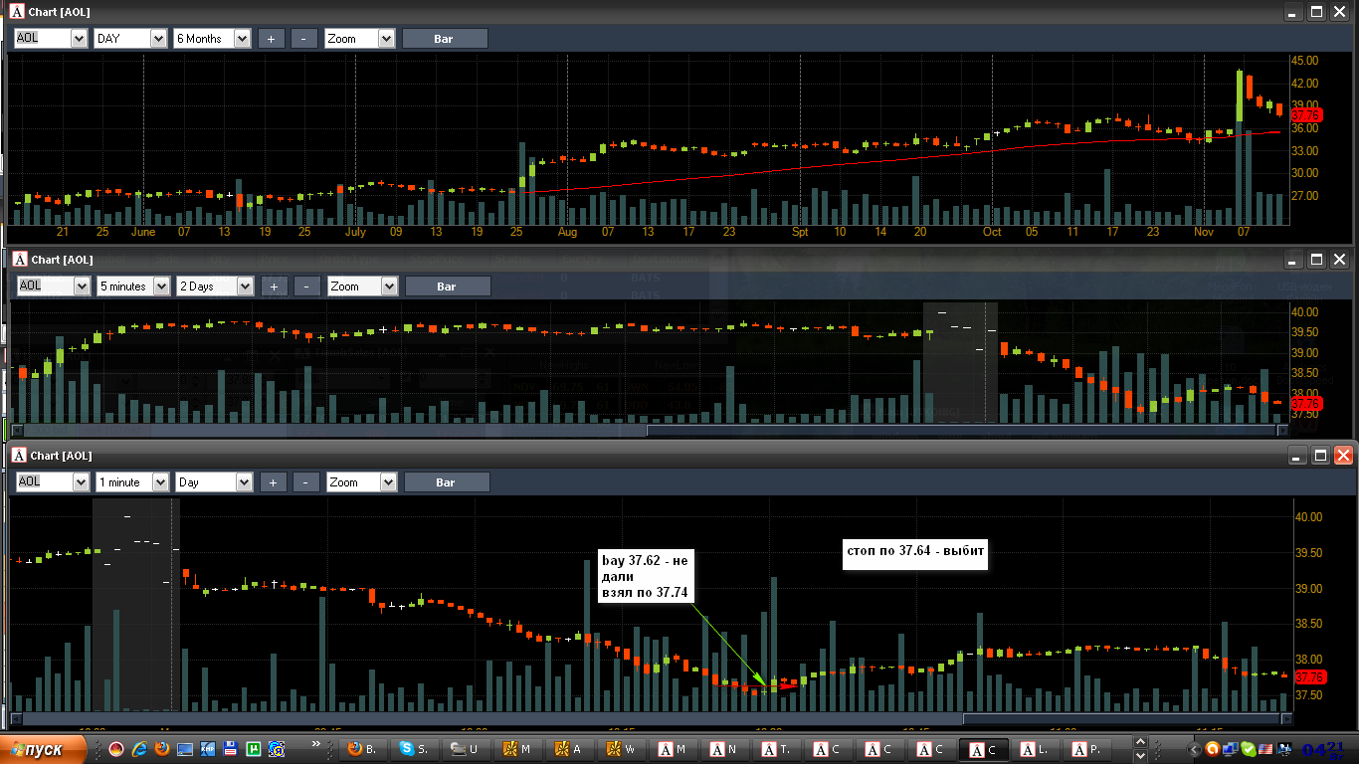Click plus button in the daily chart toolbar
This screenshot has width=1359, height=764.
pyautogui.click(x=272, y=38)
